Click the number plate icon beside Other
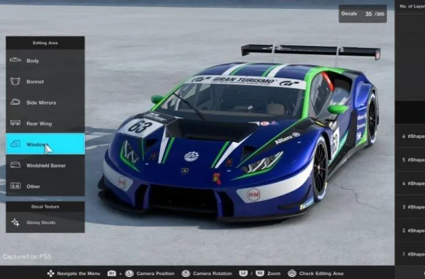 click(x=15, y=186)
